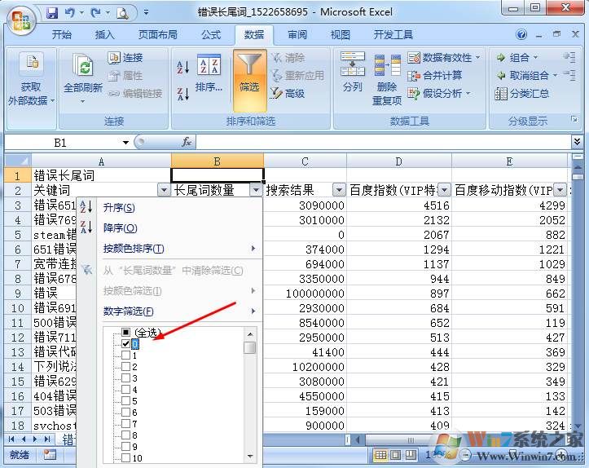Toggle the Select All (全选) checkbox
Viewport: 589px width, 468px height.
125,333
